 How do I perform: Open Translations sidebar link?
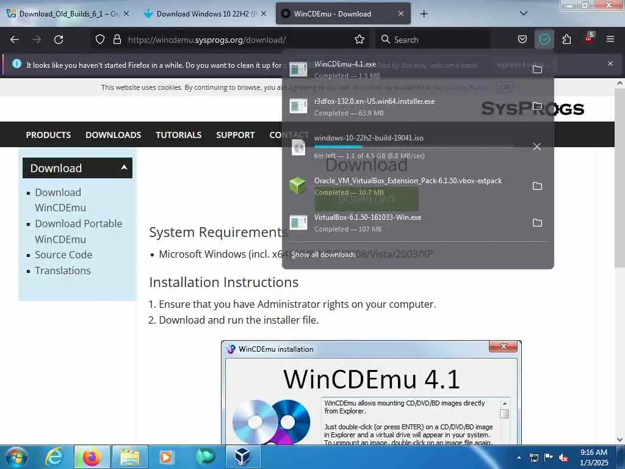pos(63,271)
